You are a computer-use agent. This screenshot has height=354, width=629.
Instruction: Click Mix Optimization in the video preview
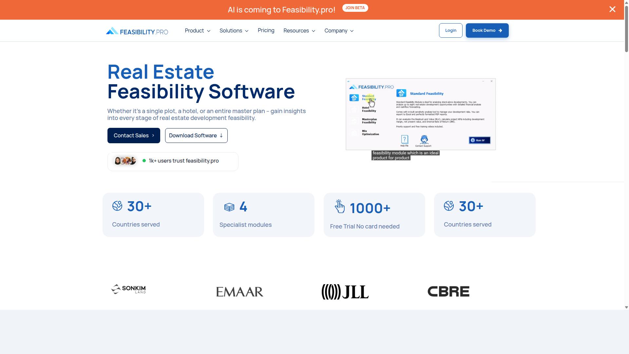click(x=370, y=132)
